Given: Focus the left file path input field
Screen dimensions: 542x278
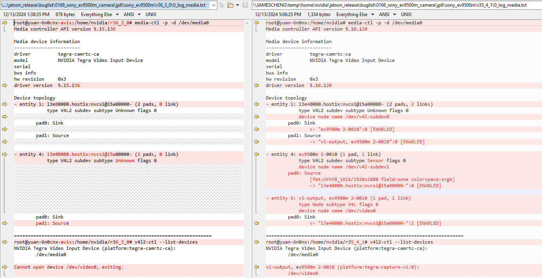Looking at the screenshot, I should click(x=105, y=5).
